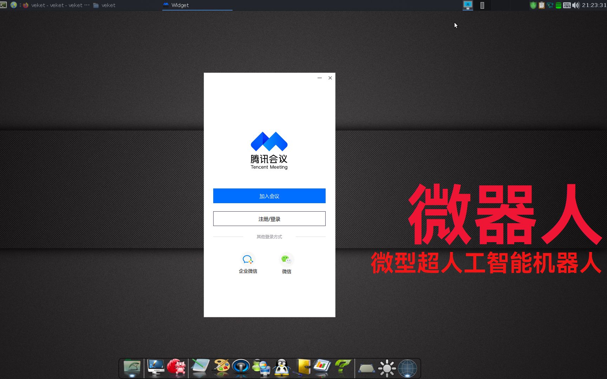Click the gray drive tray dock icon

(366, 369)
